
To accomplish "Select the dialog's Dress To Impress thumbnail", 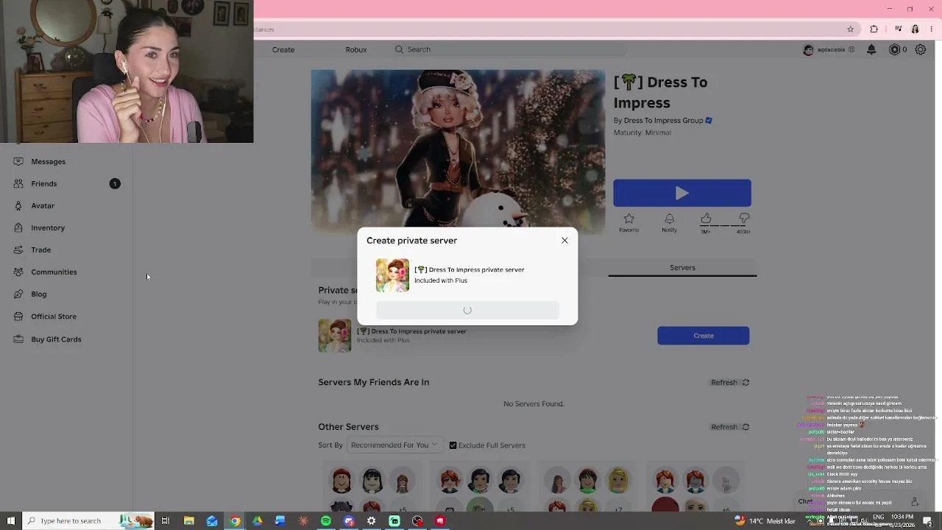I will click(x=392, y=275).
